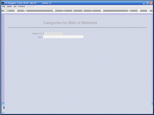Open help via the question mark icon
This screenshot has width=154, height=115.
[x=16, y=11]
